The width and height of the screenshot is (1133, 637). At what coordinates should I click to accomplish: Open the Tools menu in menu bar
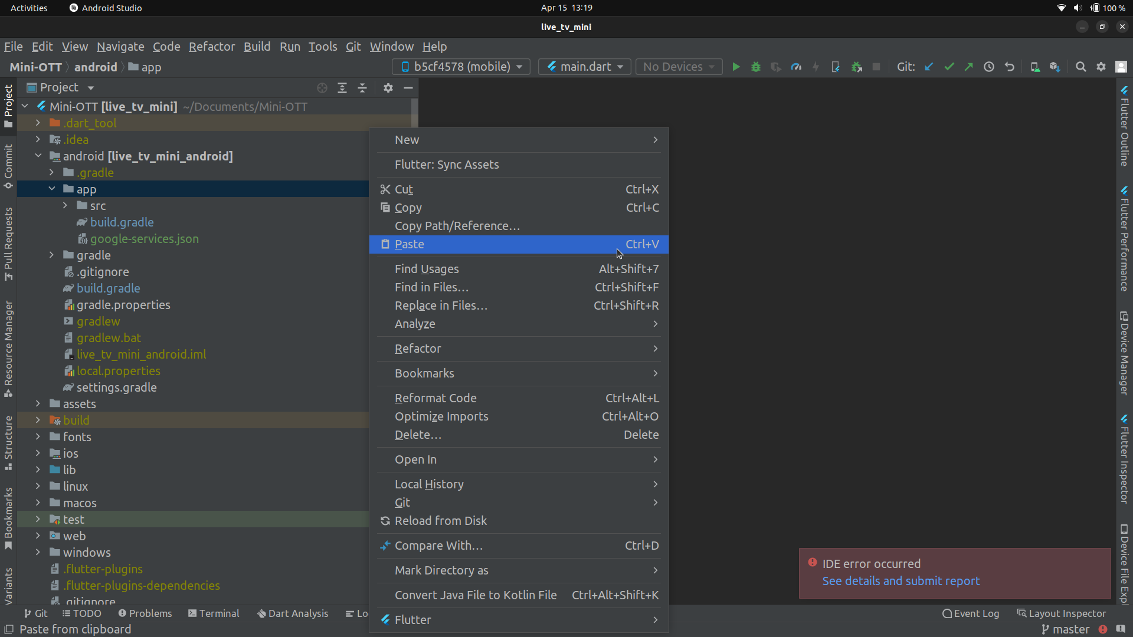(x=323, y=47)
